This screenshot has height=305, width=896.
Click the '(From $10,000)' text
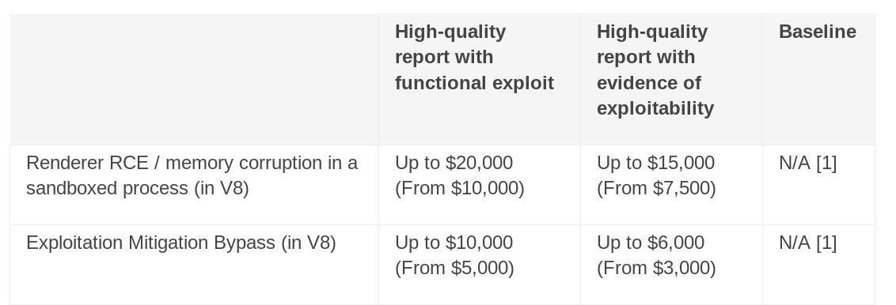(459, 188)
